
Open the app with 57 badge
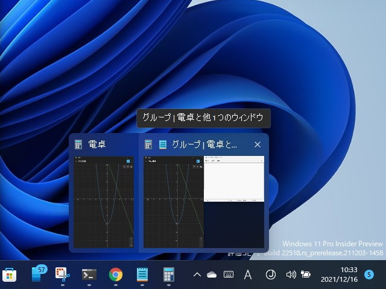tap(39, 273)
